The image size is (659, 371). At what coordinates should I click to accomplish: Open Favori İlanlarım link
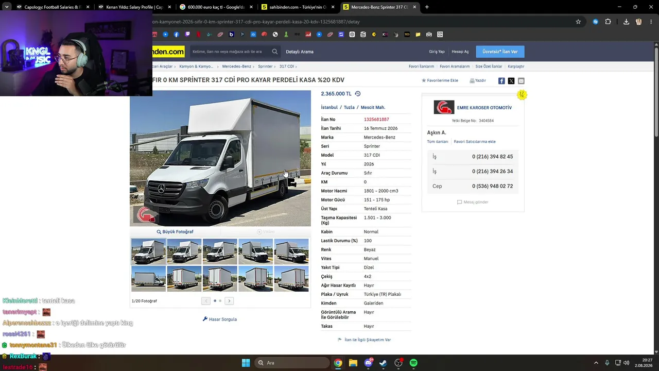tap(421, 66)
